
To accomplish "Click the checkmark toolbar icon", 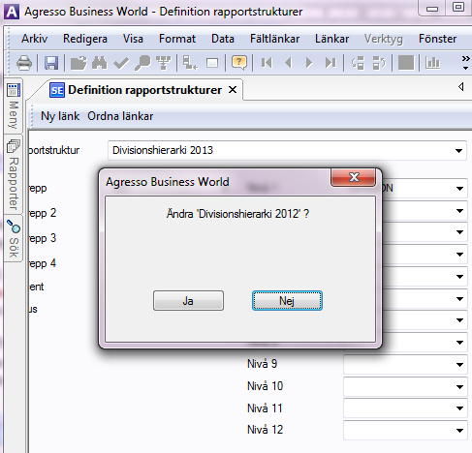I will [121, 63].
